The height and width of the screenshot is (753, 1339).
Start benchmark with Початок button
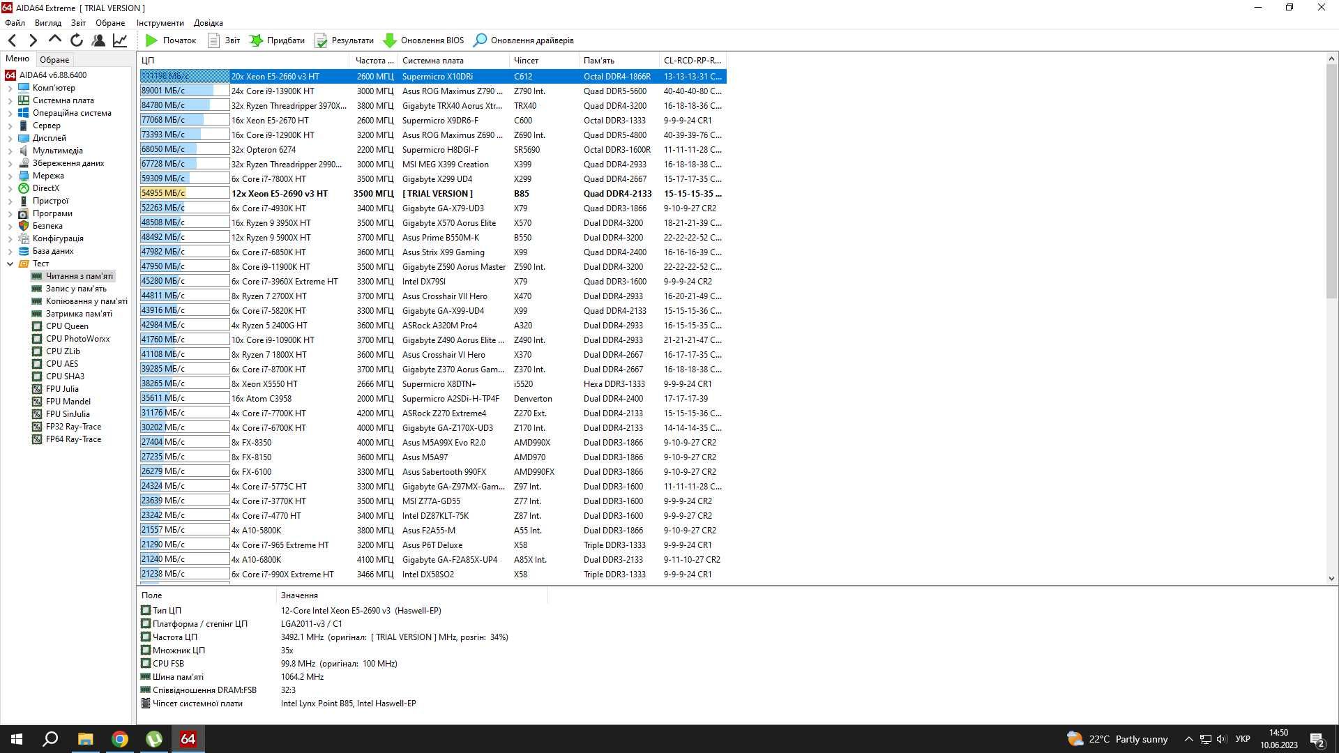click(171, 40)
